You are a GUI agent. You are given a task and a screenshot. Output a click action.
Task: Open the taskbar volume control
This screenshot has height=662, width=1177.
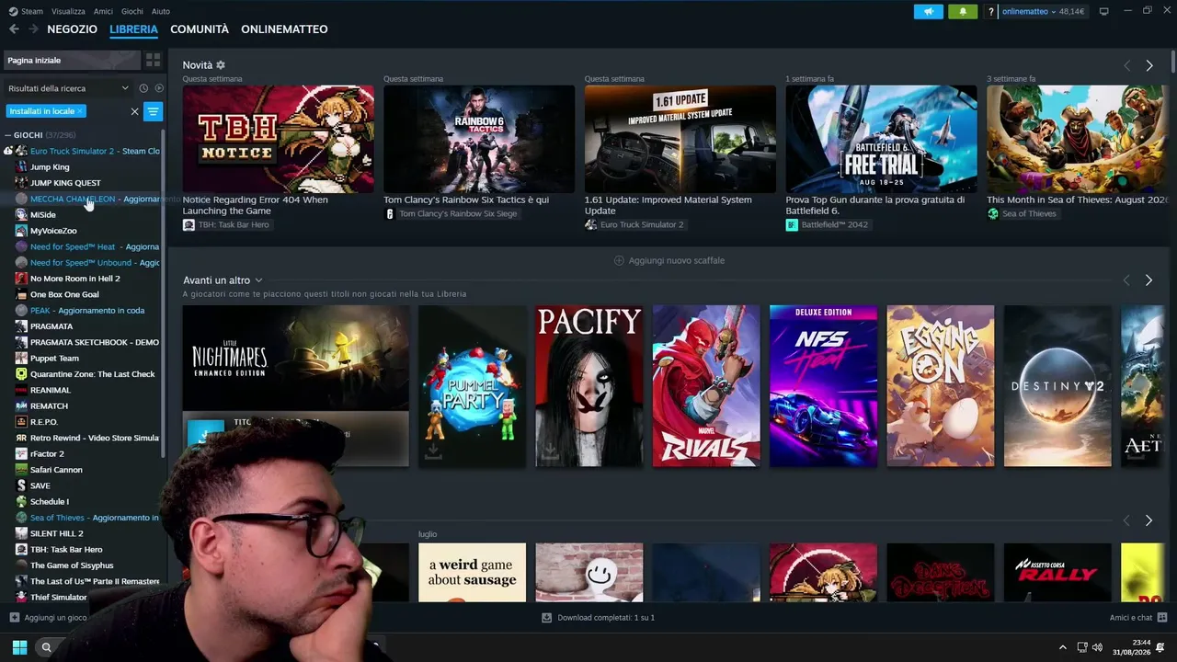tap(1097, 647)
